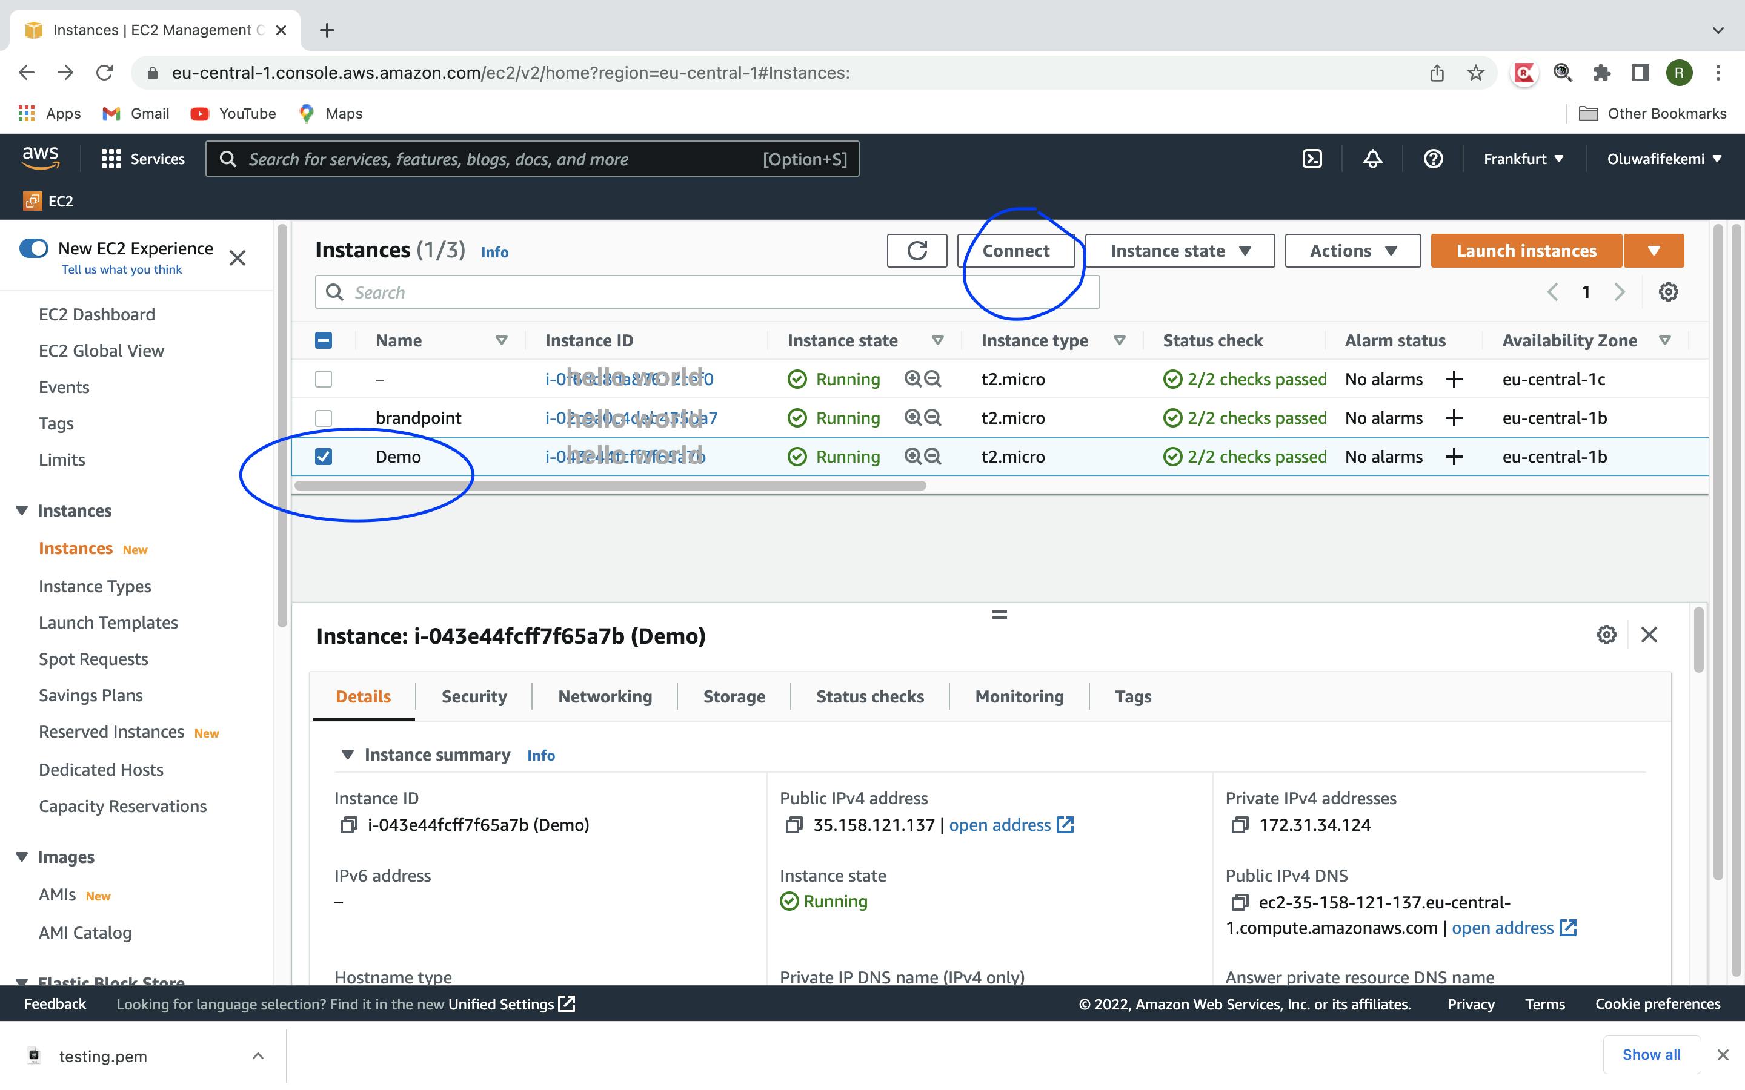1745x1090 pixels.
Task: Copy the Instance ID in summary
Action: click(348, 825)
